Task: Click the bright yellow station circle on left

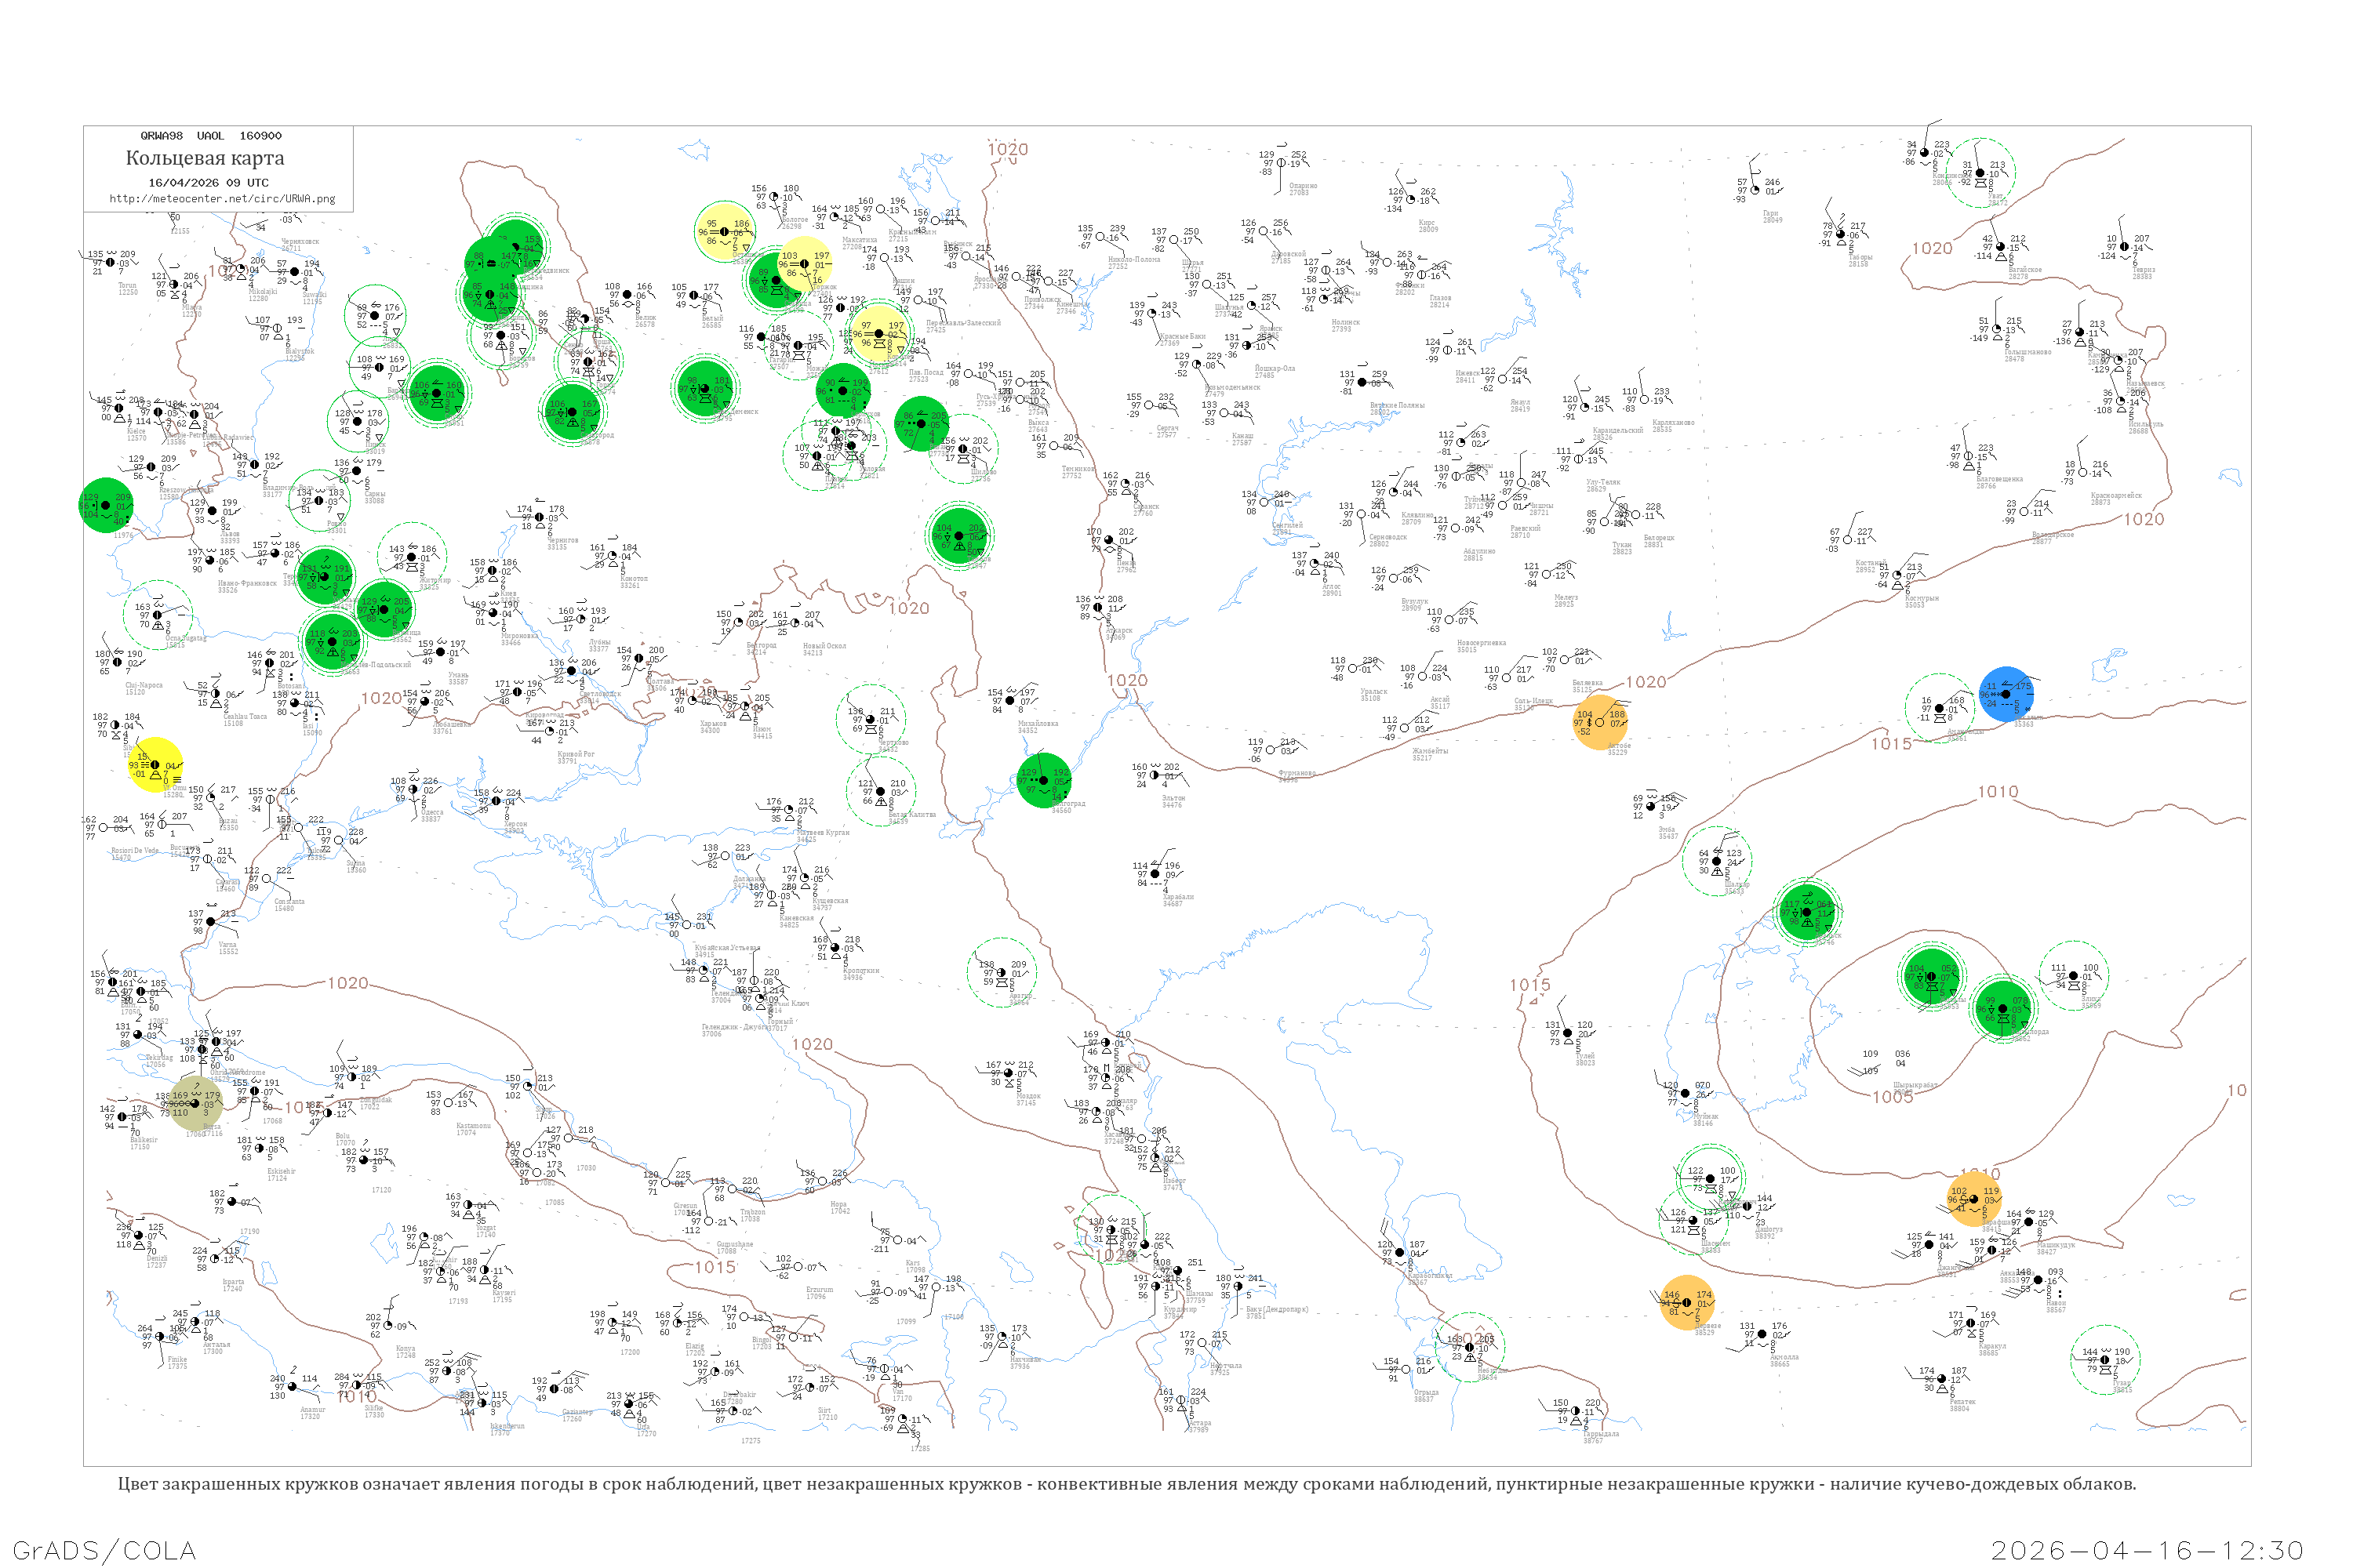Action: pyautogui.click(x=156, y=765)
